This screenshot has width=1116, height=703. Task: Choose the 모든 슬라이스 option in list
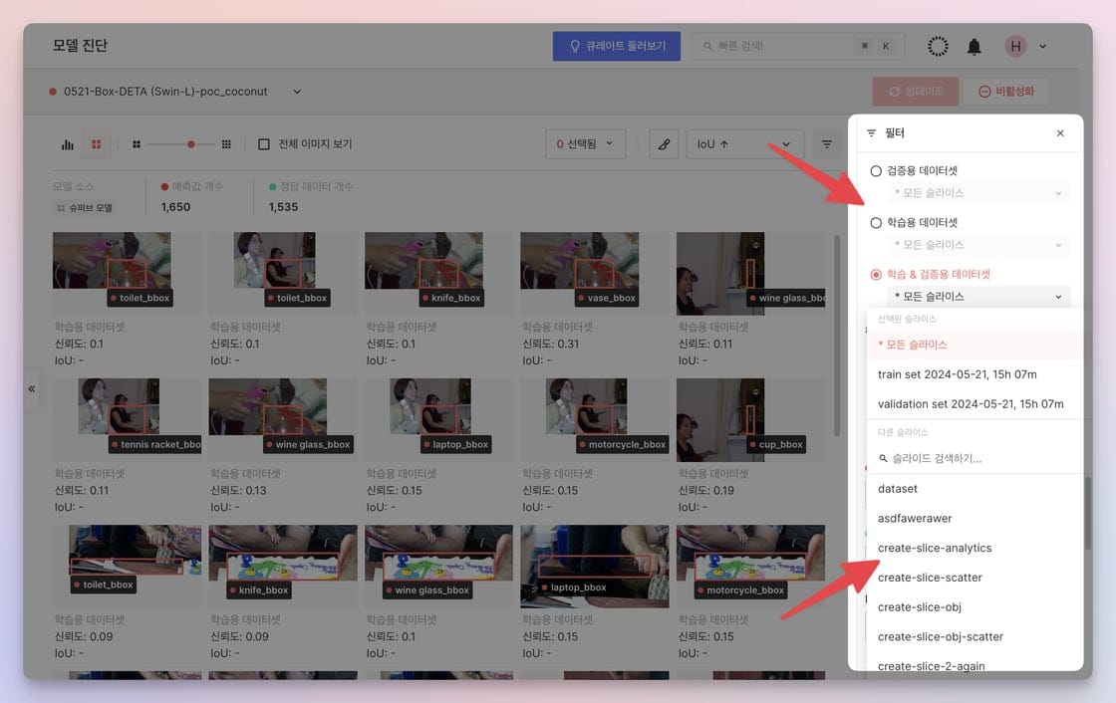point(974,345)
